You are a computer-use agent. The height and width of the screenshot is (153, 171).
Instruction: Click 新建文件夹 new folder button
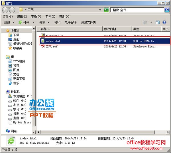click(x=88, y=22)
